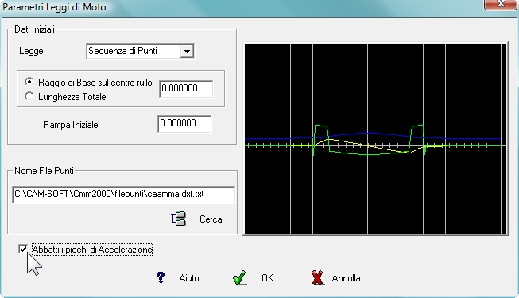Click the green acceleration curve peak

pyautogui.click(x=321, y=126)
